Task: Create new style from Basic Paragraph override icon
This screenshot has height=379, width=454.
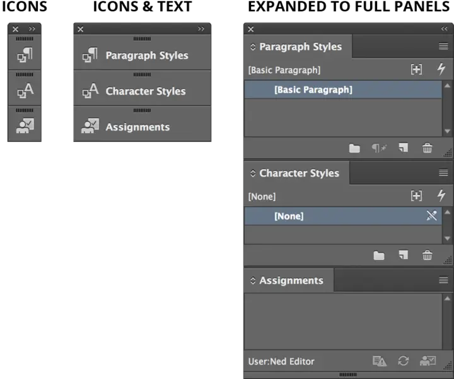Action: point(416,69)
